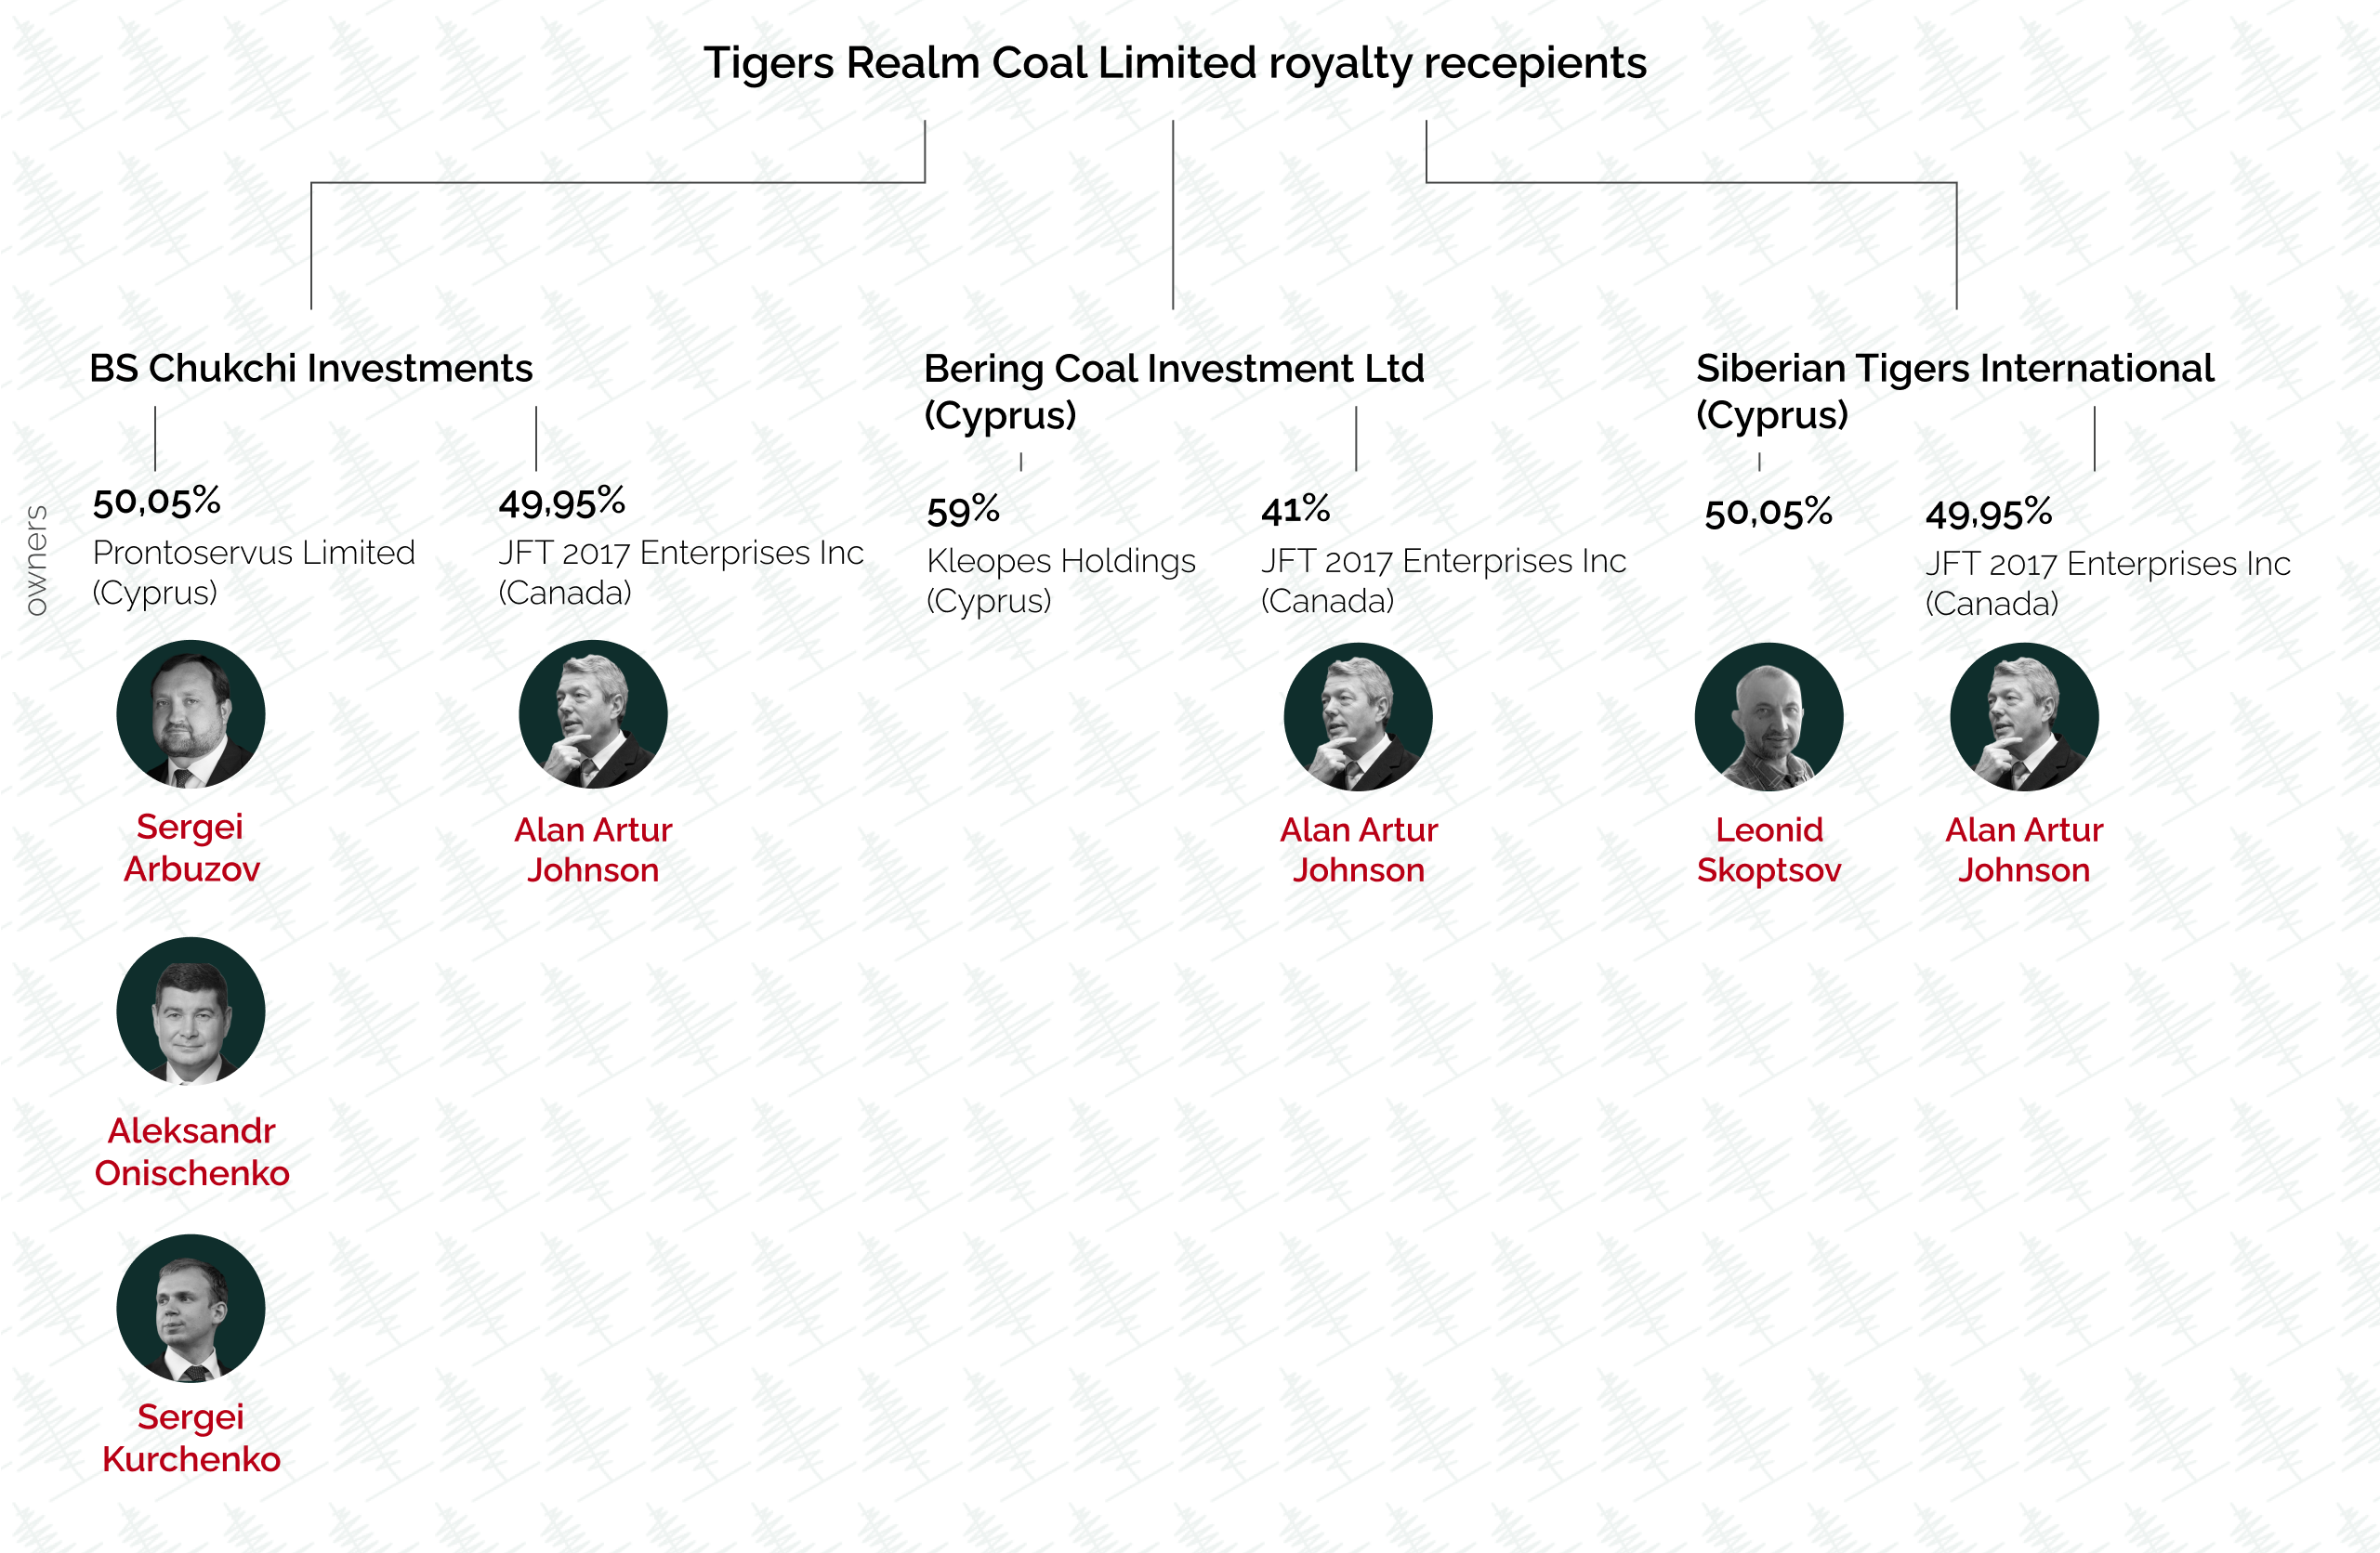Image resolution: width=2380 pixels, height=1553 pixels.
Task: Select the BS Chukchi Investments heading
Action: click(311, 368)
